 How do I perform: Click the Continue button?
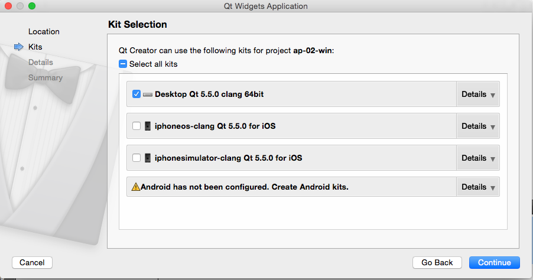(494, 262)
